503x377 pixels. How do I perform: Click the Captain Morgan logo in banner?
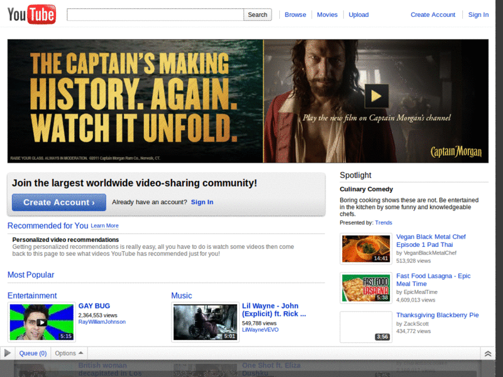[456, 151]
